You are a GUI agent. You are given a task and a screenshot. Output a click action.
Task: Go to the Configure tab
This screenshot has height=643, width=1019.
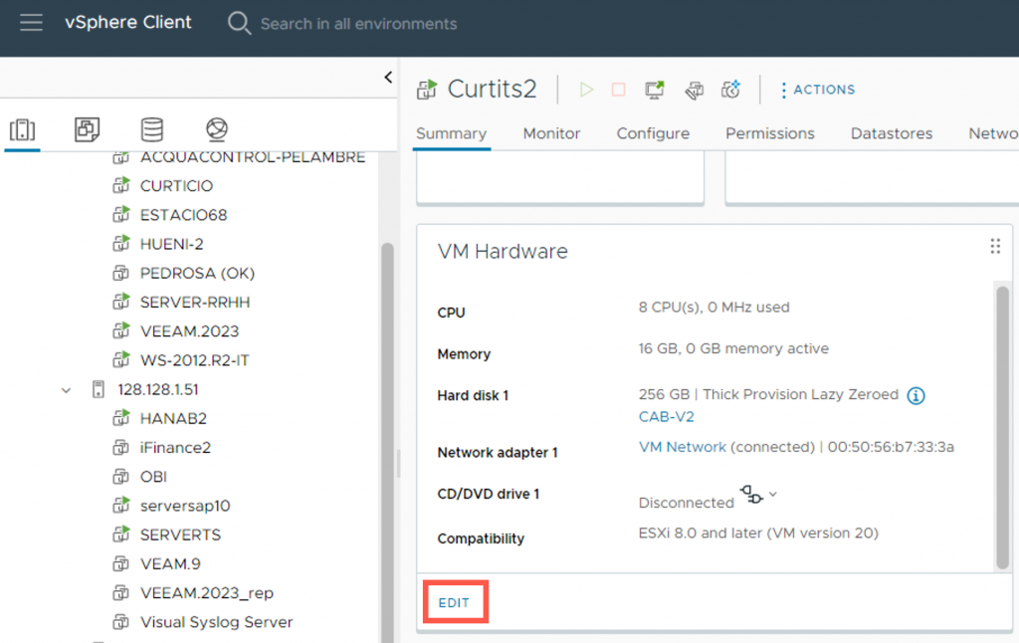tap(653, 133)
